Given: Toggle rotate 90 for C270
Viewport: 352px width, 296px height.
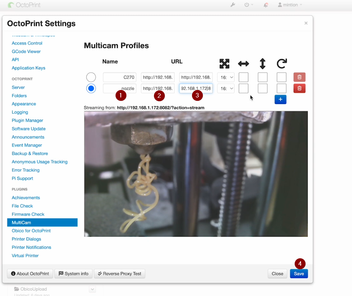Looking at the screenshot, I should pyautogui.click(x=281, y=77).
